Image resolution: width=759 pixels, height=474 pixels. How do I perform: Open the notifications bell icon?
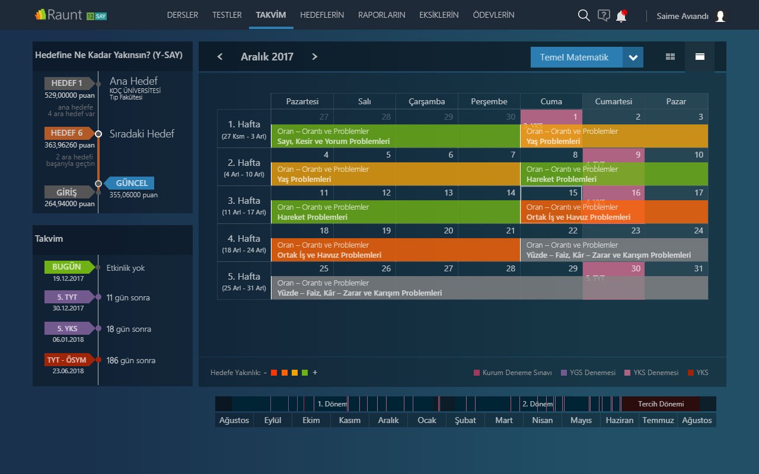pos(621,16)
